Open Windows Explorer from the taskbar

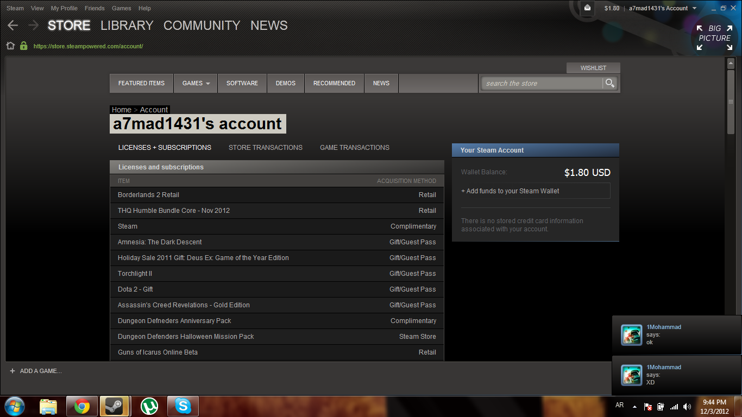pos(48,406)
